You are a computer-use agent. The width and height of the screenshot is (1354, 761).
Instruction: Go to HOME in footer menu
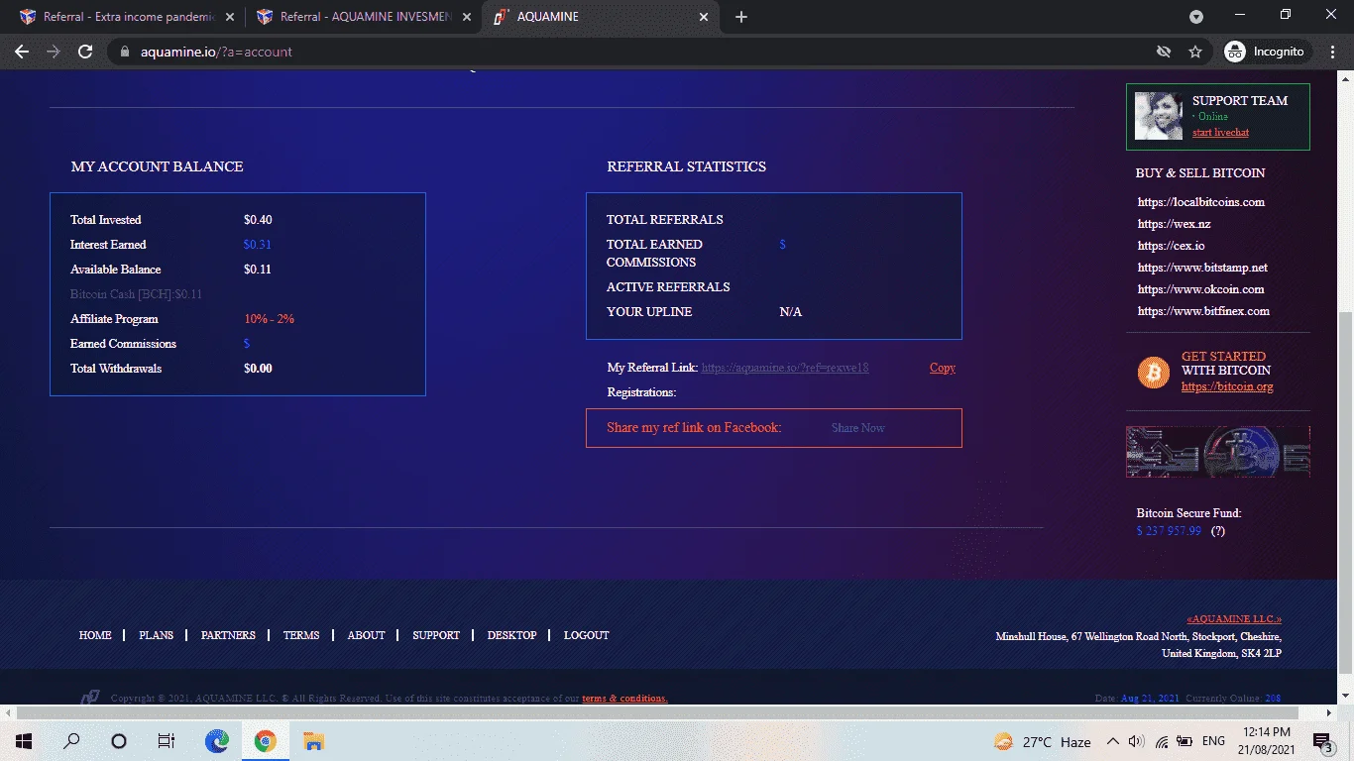pyautogui.click(x=95, y=635)
